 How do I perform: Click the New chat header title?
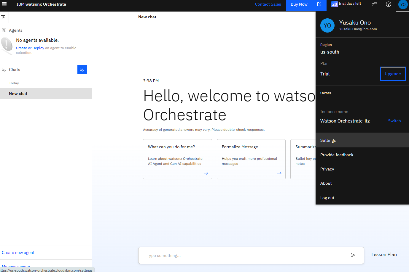click(x=147, y=17)
